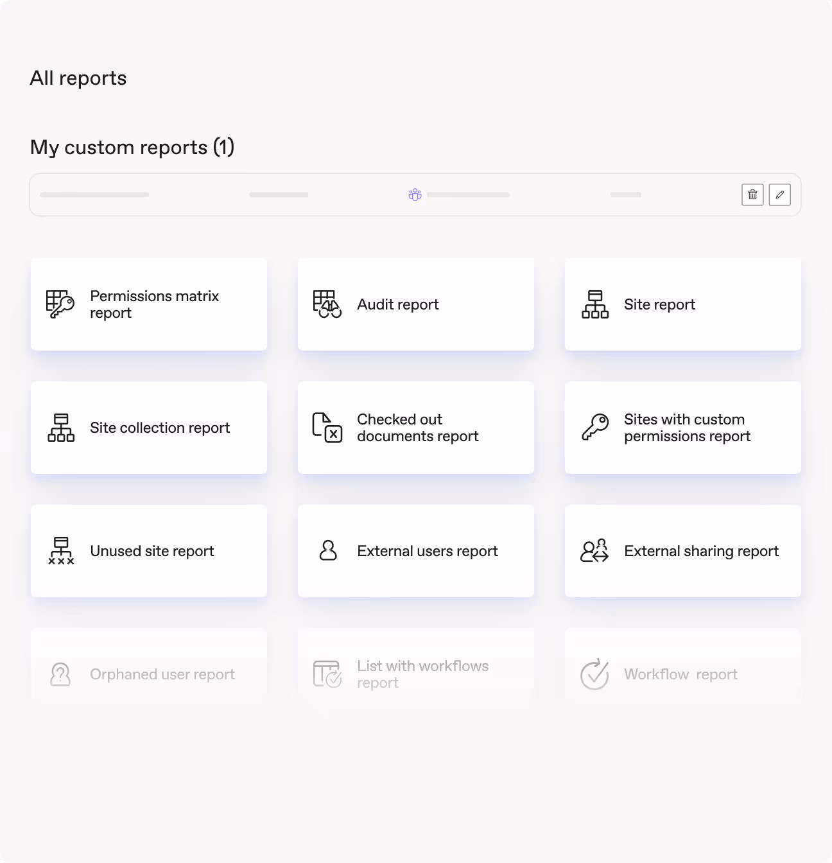The width and height of the screenshot is (832, 863).
Task: Click My custom reports (1) heading
Action: (x=132, y=147)
